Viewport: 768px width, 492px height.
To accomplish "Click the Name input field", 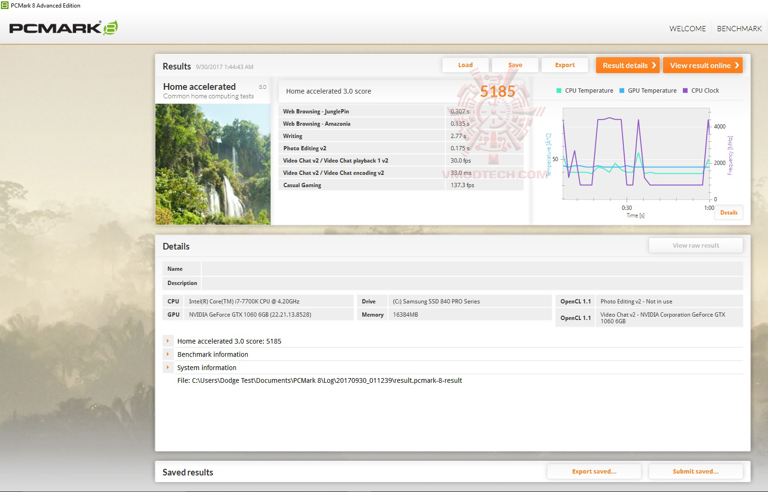I will 472,269.
